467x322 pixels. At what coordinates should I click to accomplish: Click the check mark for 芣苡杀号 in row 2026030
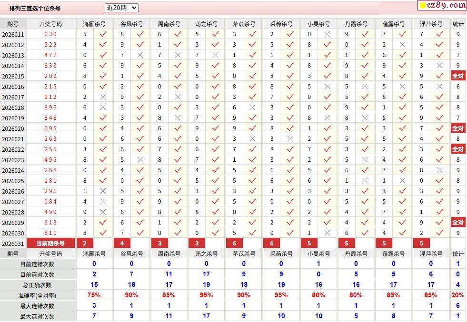[x=252, y=233]
